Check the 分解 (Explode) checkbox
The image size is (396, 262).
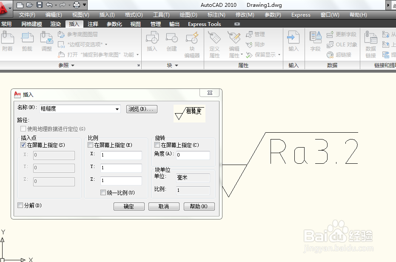pos(20,205)
